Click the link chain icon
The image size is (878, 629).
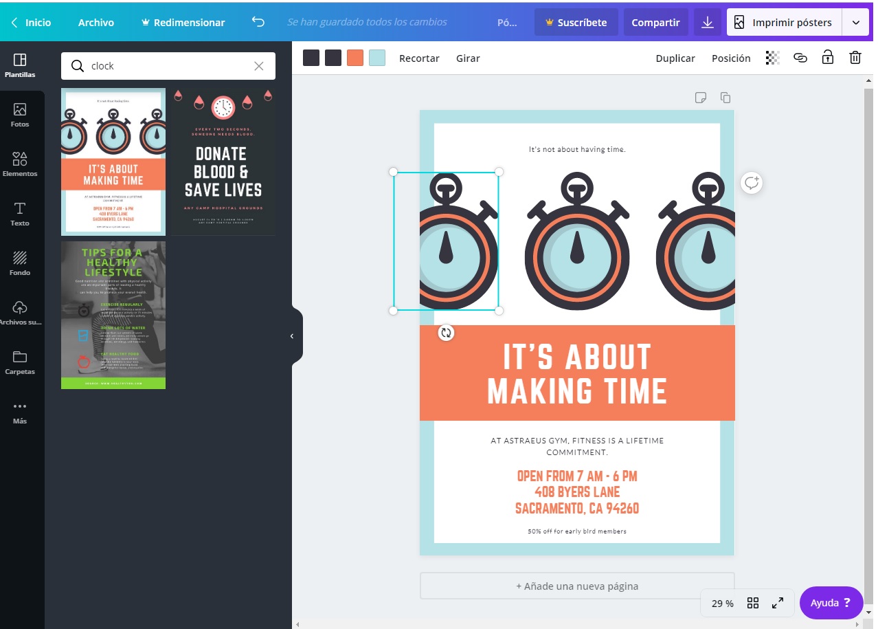coord(800,58)
